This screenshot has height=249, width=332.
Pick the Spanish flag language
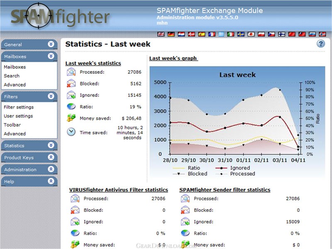point(202,34)
